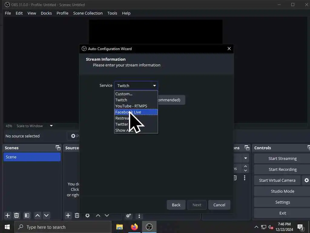The image size is (310, 233).
Task: Open scene filters icon in Scenes dock
Action: click(27, 215)
